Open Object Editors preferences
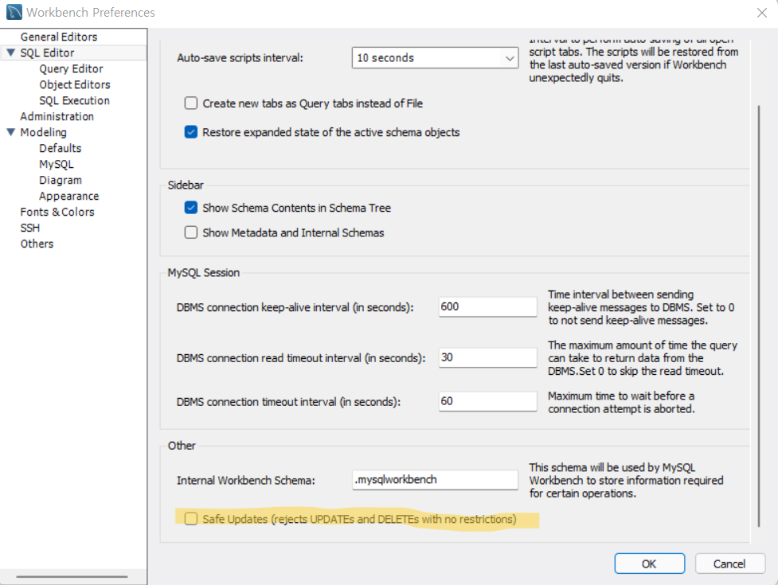This screenshot has width=778, height=585. tap(74, 84)
